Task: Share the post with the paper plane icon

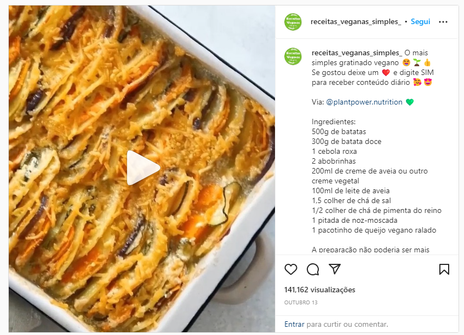Action: pos(335,269)
